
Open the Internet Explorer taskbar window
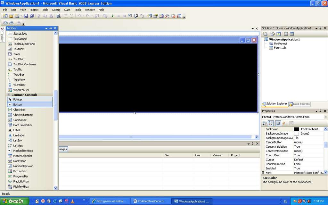[111, 201]
